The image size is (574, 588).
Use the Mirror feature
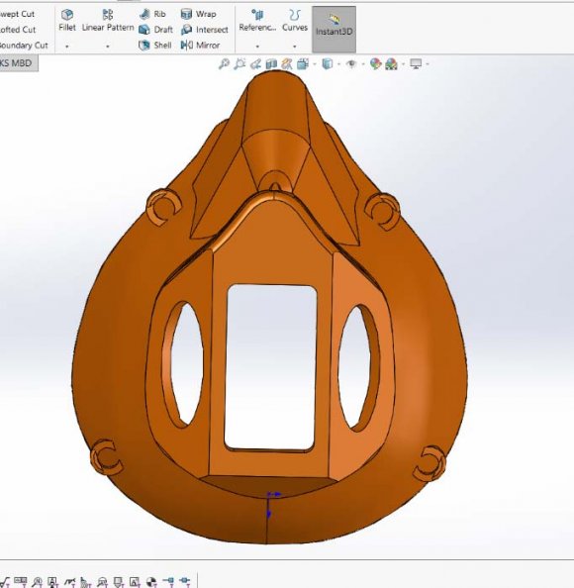[x=200, y=46]
